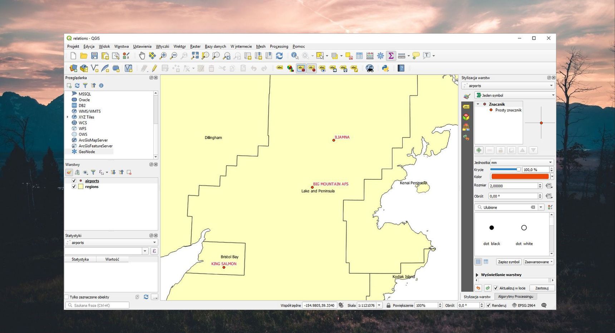Enable Tylko zaznaczone obiekty checkbox
Screen dimensions: 615x333
click(x=67, y=297)
